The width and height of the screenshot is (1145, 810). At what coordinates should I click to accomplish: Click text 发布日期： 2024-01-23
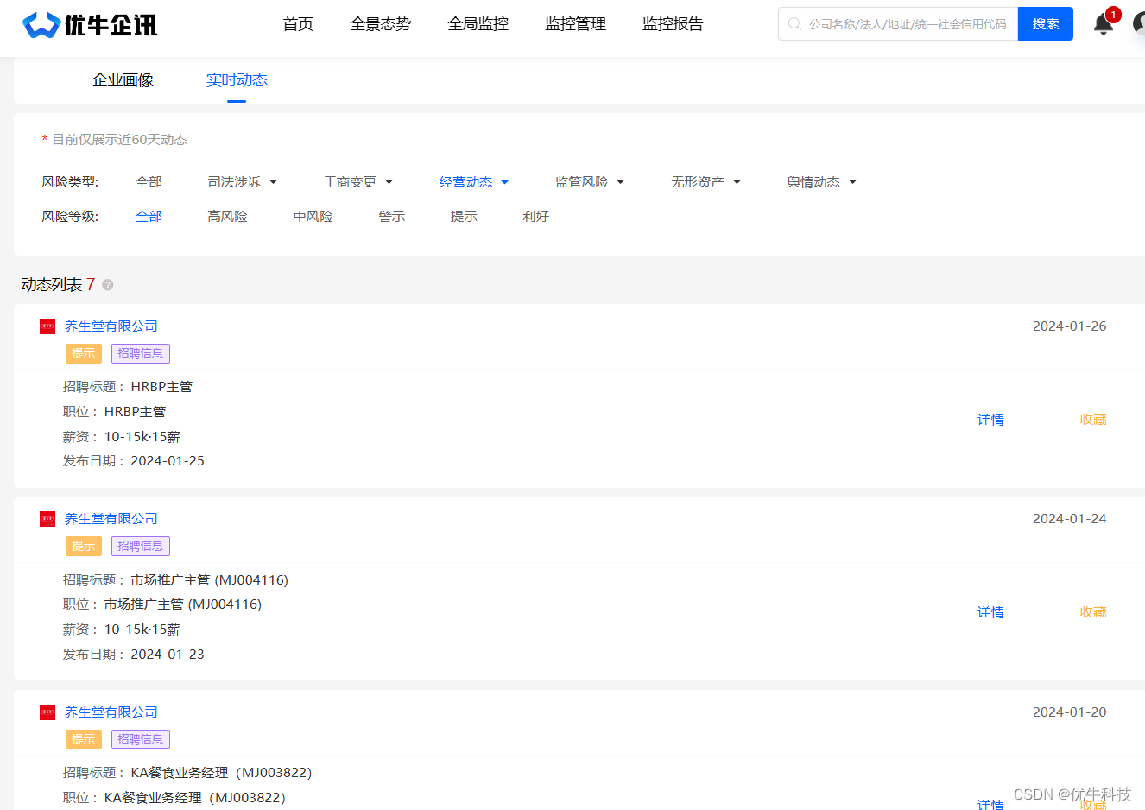(134, 655)
